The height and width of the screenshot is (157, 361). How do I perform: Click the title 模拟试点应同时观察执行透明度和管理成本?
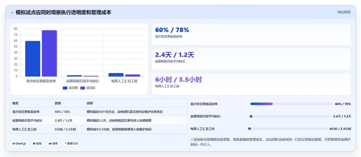(x=63, y=12)
